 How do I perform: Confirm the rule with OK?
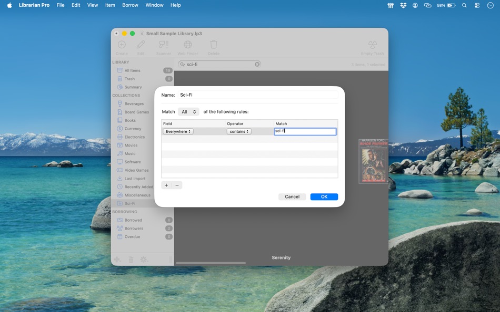[324, 196]
